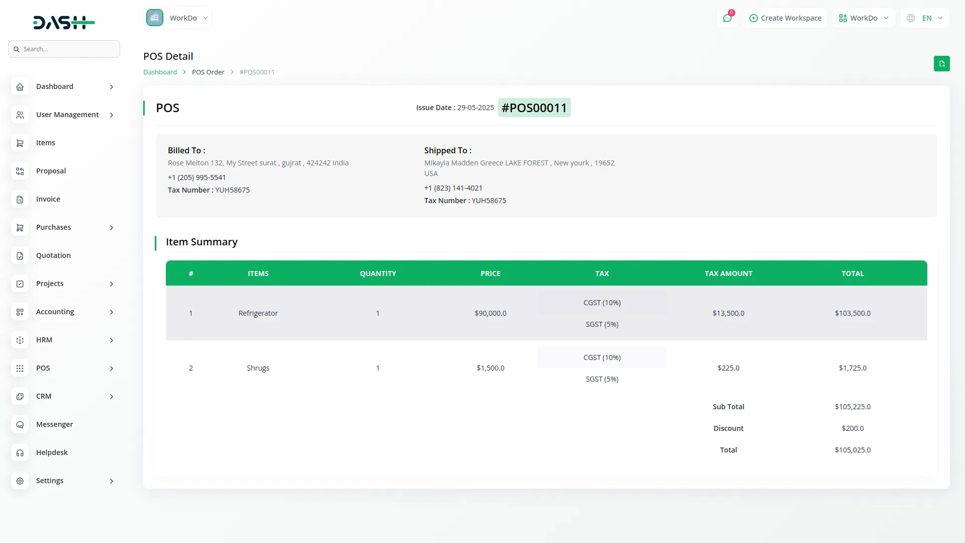965x543 pixels.
Task: Click the Quotation file icon
Action: point(20,256)
